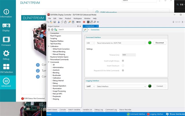Image resolution: width=185 pixels, height=116 pixels.
Task: Click the Connect button for Logging Interface
Action: [160, 86]
